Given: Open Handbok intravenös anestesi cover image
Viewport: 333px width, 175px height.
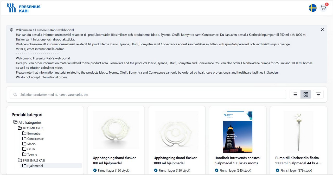Looking at the screenshot, I should coord(238,132).
